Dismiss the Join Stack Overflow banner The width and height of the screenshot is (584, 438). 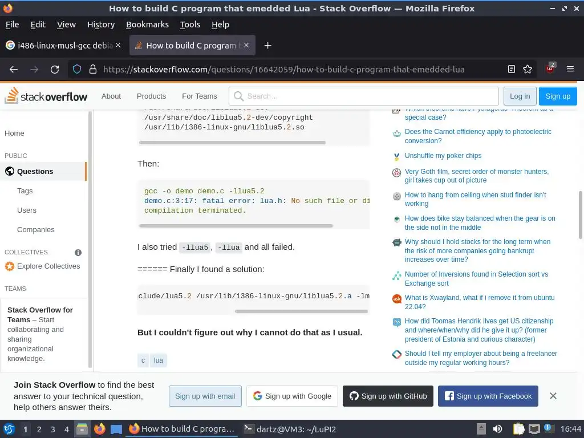coord(553,396)
